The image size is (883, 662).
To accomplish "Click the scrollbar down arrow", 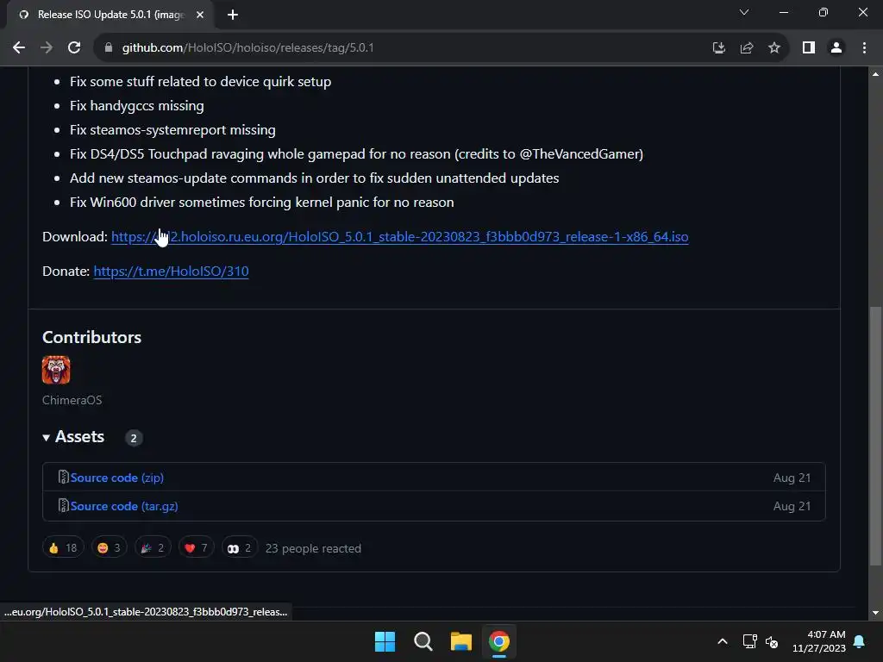I will pyautogui.click(x=875, y=613).
